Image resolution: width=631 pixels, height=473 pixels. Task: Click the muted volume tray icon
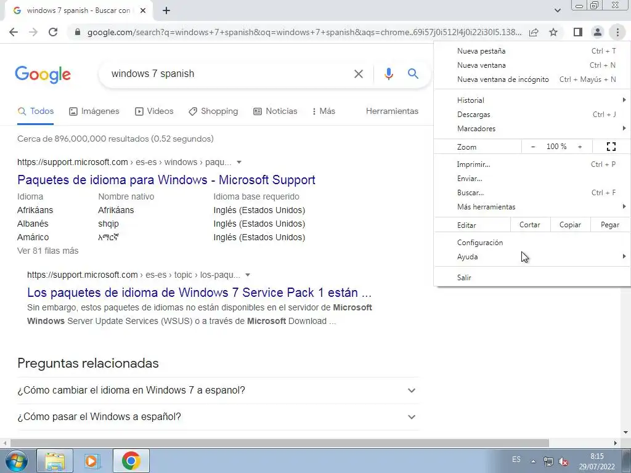point(563,461)
